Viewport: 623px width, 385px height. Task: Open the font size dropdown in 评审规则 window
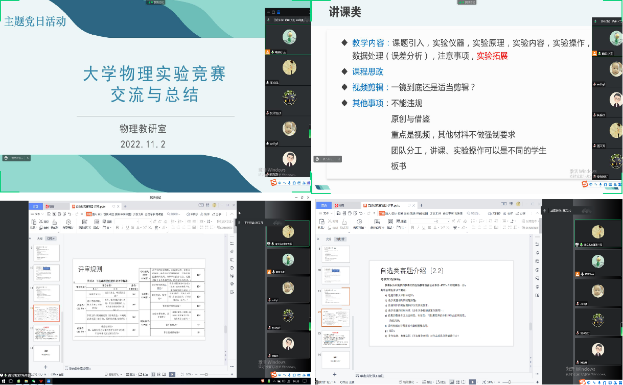pyautogui.click(x=151, y=221)
